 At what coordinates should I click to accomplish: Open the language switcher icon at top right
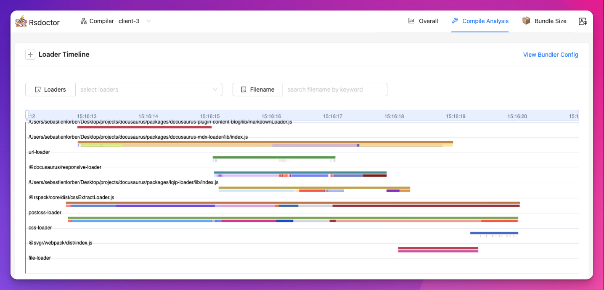click(x=583, y=21)
